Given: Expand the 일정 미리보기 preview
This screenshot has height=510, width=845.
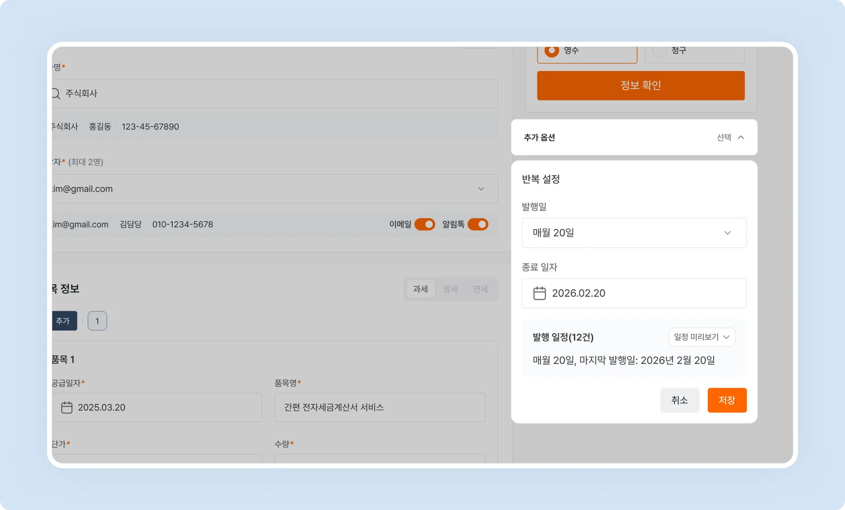Looking at the screenshot, I should (702, 337).
